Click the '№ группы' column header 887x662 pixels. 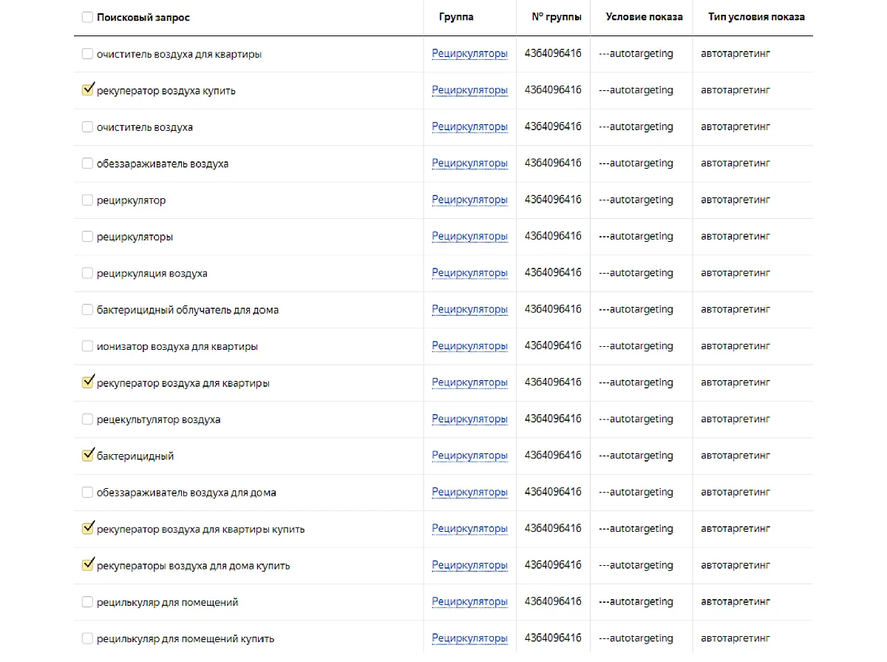click(556, 17)
